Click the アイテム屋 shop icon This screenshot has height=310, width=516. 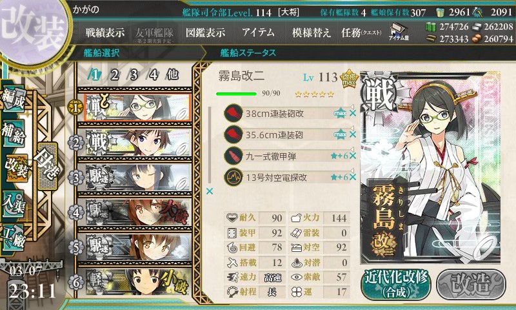click(399, 32)
